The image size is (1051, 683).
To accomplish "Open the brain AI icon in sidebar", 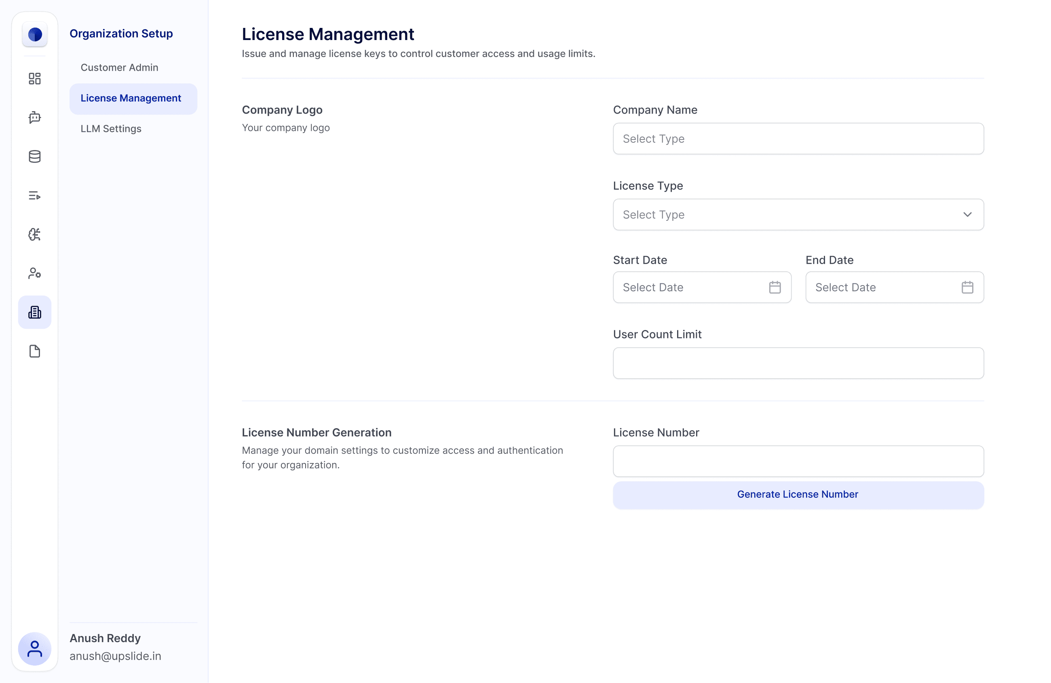I will coord(34,234).
